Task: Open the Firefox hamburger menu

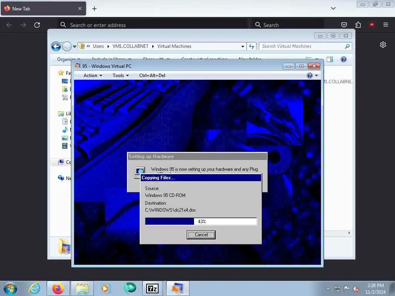Action: pyautogui.click(x=386, y=24)
